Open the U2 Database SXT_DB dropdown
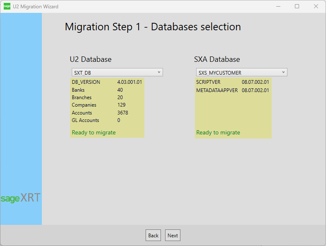326x246 pixels. (x=117, y=73)
